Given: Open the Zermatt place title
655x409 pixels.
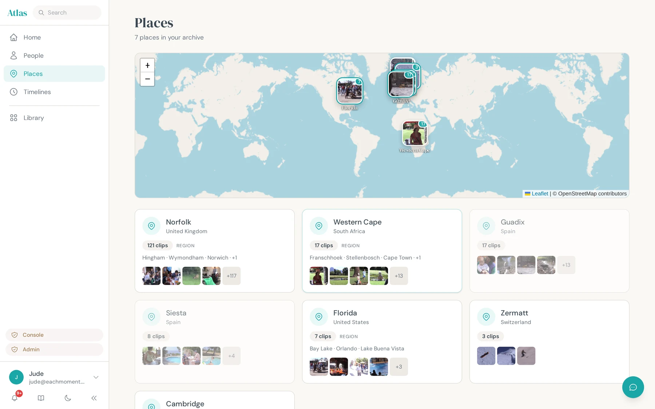Looking at the screenshot, I should [x=514, y=313].
